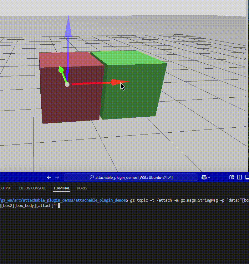249x264 pixels.
Task: Open the Copilot chat icon
Action: [204, 177]
